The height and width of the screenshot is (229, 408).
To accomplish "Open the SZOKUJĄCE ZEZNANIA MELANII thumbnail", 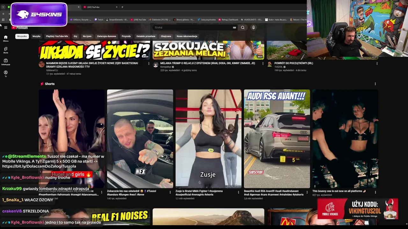I will click(208, 50).
